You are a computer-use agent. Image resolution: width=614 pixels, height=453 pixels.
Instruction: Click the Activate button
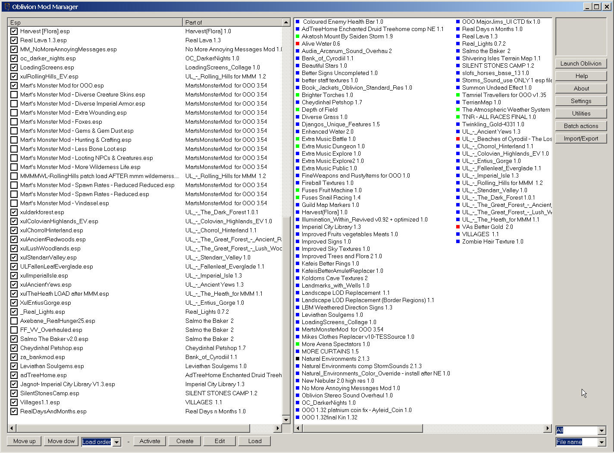[x=150, y=441]
